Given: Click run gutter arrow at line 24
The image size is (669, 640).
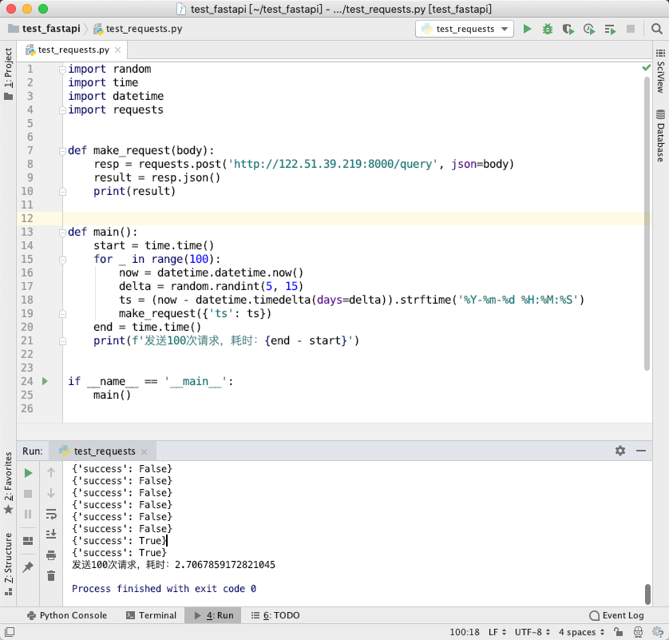Looking at the screenshot, I should 45,381.
